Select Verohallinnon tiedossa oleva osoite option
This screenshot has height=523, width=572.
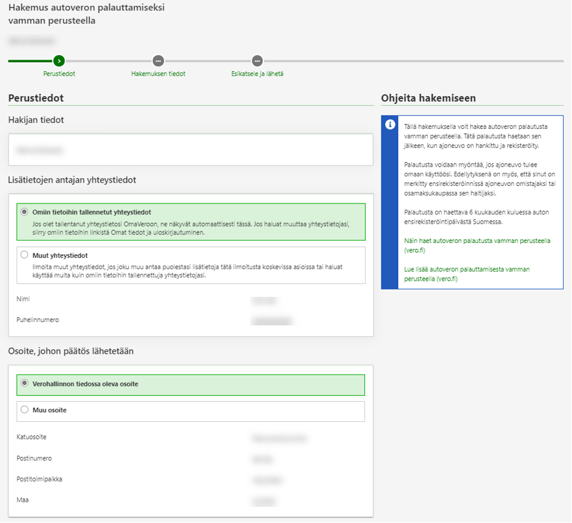click(25, 384)
